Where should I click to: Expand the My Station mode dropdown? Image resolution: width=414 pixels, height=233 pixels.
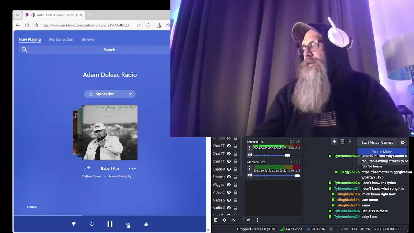click(x=110, y=94)
